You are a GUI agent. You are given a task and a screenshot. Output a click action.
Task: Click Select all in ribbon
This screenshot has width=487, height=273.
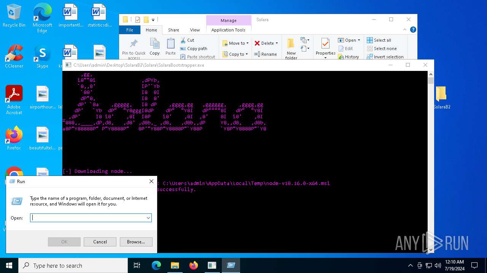coord(379,40)
